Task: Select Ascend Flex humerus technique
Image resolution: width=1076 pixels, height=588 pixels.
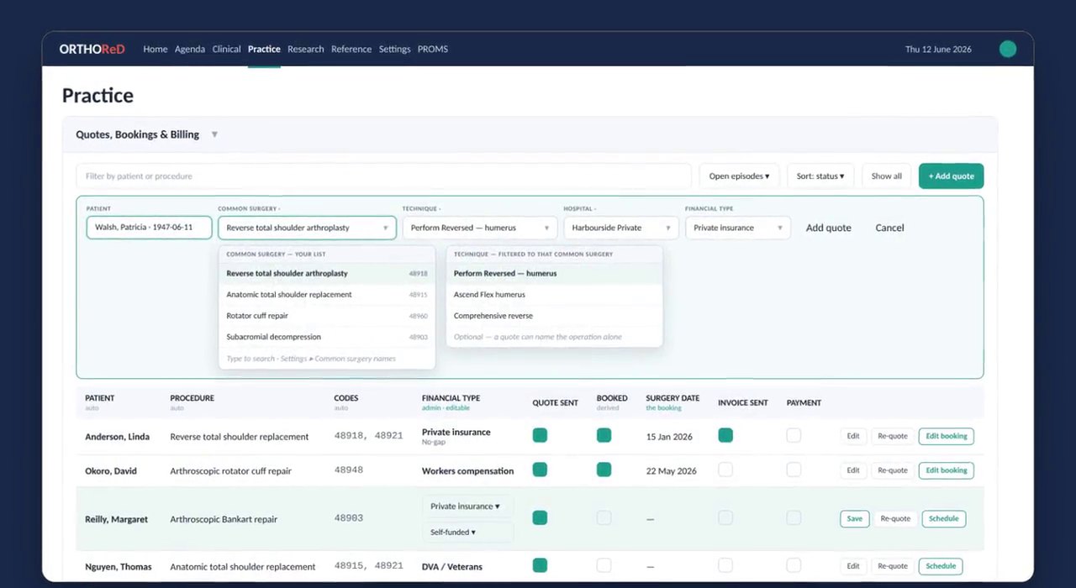Action: [x=554, y=295]
